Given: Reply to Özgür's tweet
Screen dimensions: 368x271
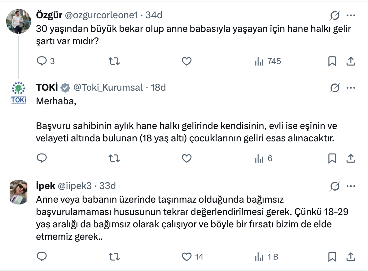Looking at the screenshot, I should [x=42, y=61].
